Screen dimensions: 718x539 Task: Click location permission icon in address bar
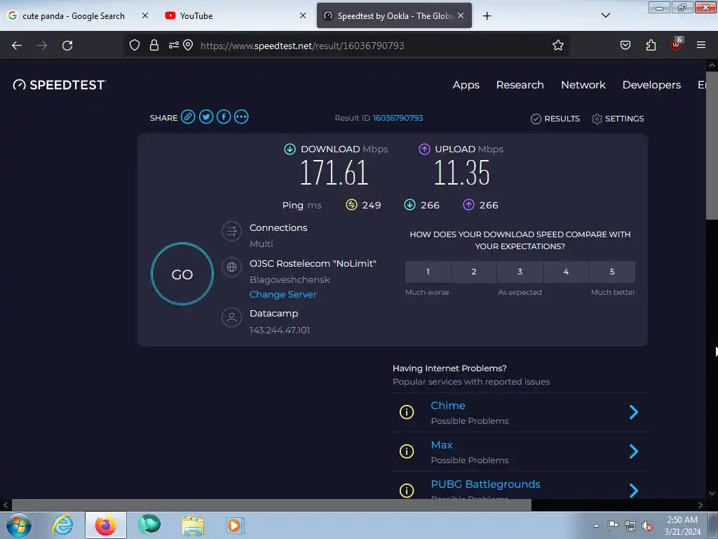coord(188,45)
